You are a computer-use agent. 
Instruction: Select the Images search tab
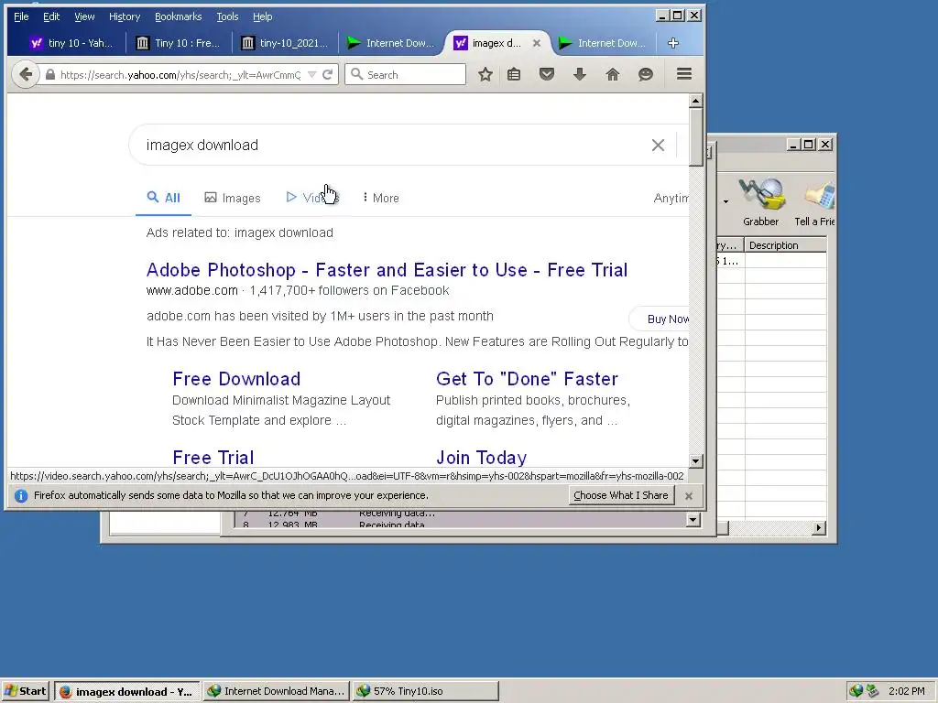click(233, 198)
